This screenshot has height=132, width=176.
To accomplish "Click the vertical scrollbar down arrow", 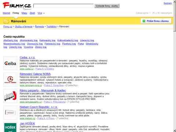I will point(175,131).
